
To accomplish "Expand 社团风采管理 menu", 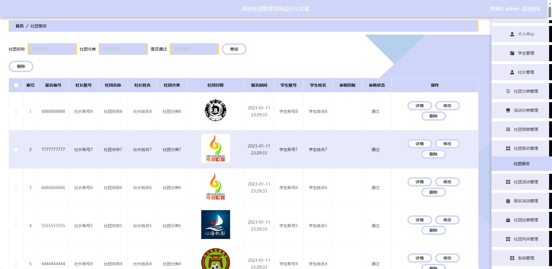I will pos(522,239).
